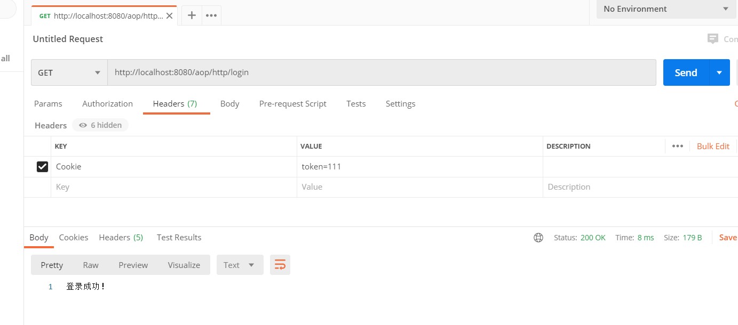Click the globe network icon in response bar
The height and width of the screenshot is (325, 738).
(538, 238)
